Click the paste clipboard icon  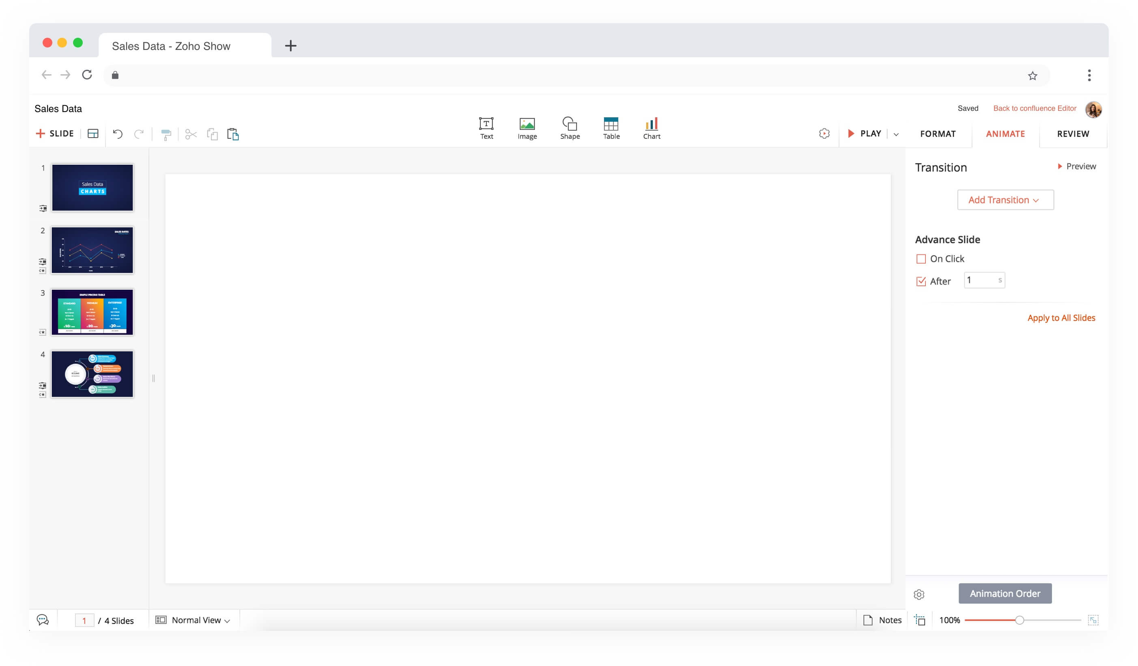tap(233, 134)
